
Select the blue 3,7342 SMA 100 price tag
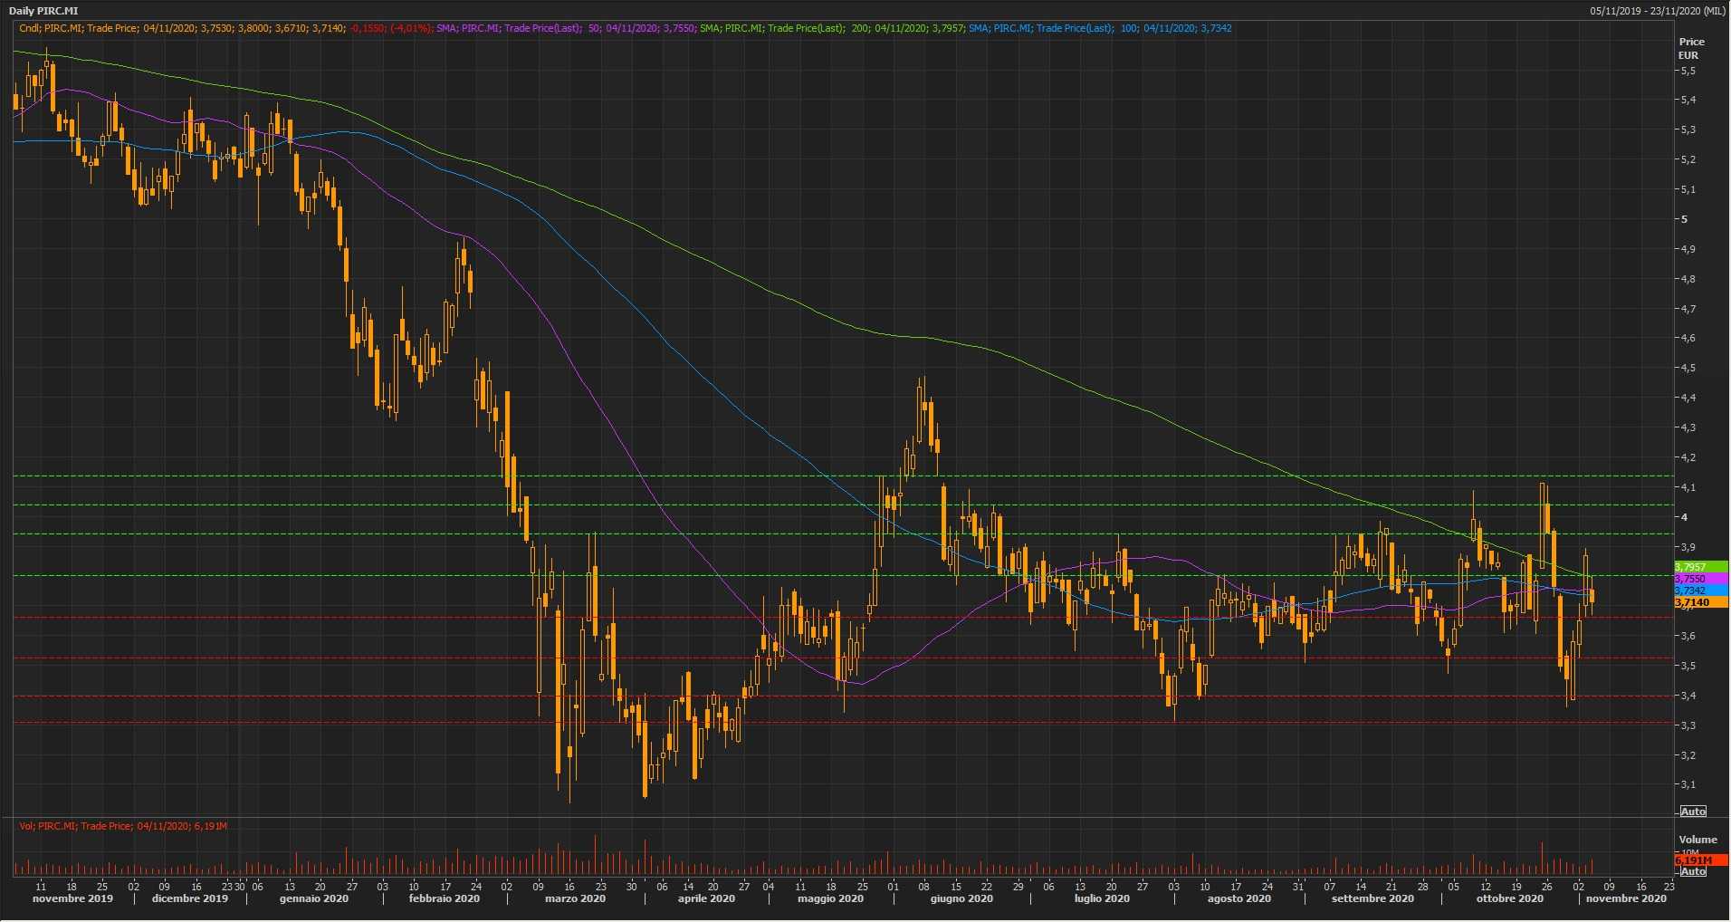1699,591
